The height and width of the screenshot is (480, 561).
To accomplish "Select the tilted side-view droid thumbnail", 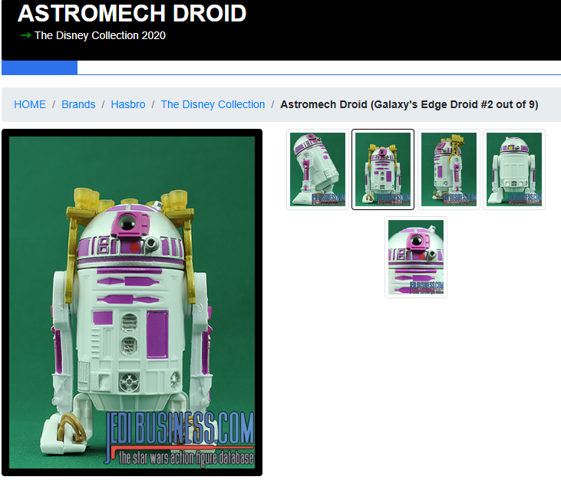I will click(x=318, y=169).
